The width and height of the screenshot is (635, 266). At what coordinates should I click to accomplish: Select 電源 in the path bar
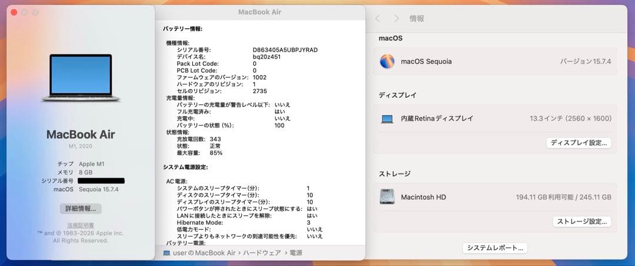point(296,253)
